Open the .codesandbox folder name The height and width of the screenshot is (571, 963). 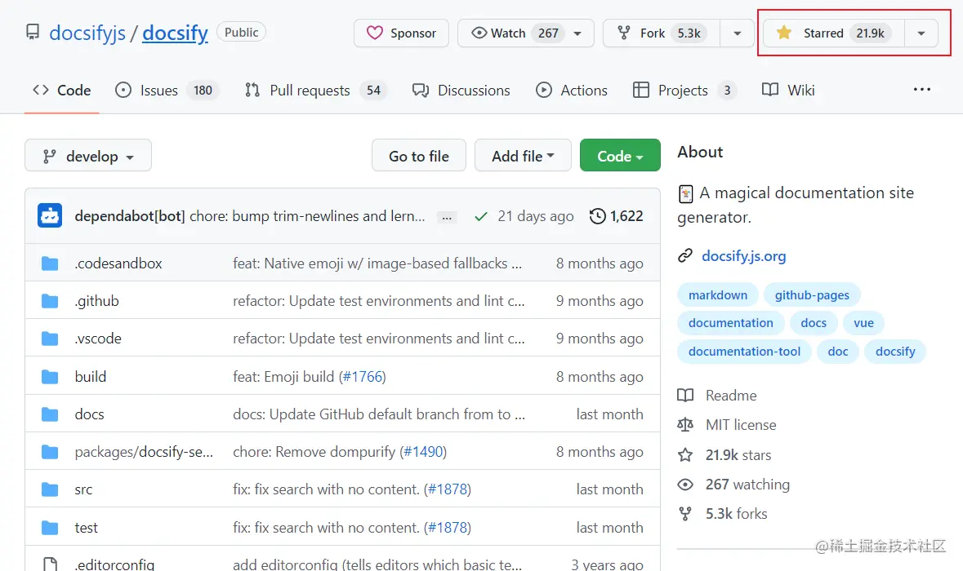pyautogui.click(x=118, y=263)
